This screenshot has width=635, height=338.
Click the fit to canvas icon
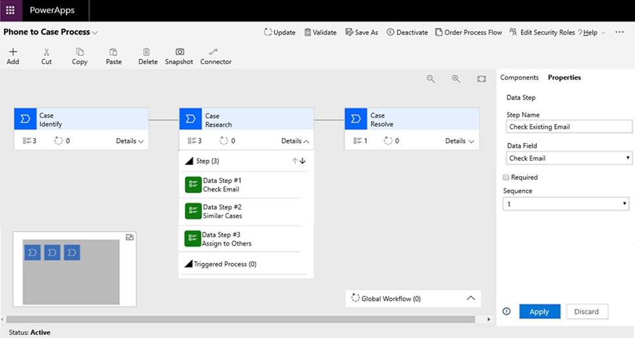coord(481,78)
